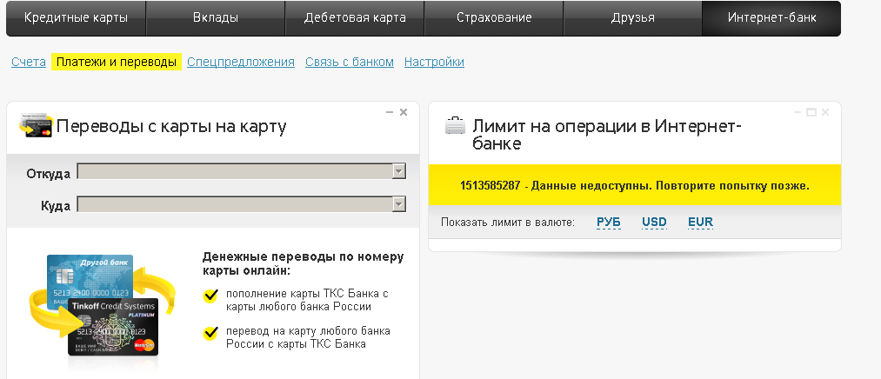The image size is (881, 379).
Task: Close the Переводы с карты на карту widget
Action: coord(404,112)
